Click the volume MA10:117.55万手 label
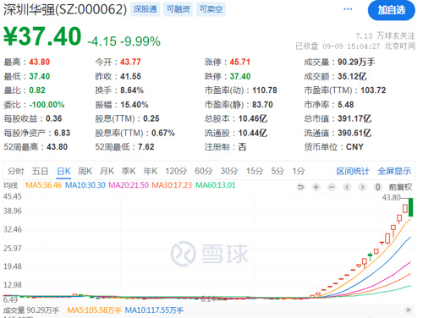 click(154, 310)
